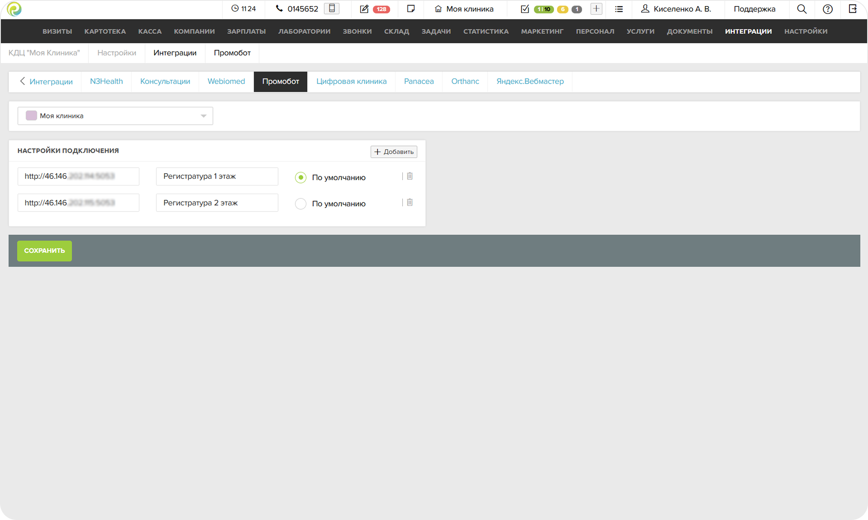
Task: Open the УСЛУГИ menu
Action: pyautogui.click(x=641, y=31)
